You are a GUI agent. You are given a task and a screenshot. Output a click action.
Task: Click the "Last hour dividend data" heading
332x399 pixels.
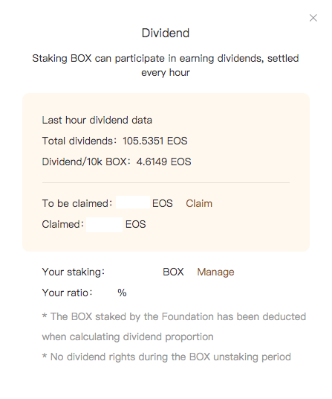[97, 120]
